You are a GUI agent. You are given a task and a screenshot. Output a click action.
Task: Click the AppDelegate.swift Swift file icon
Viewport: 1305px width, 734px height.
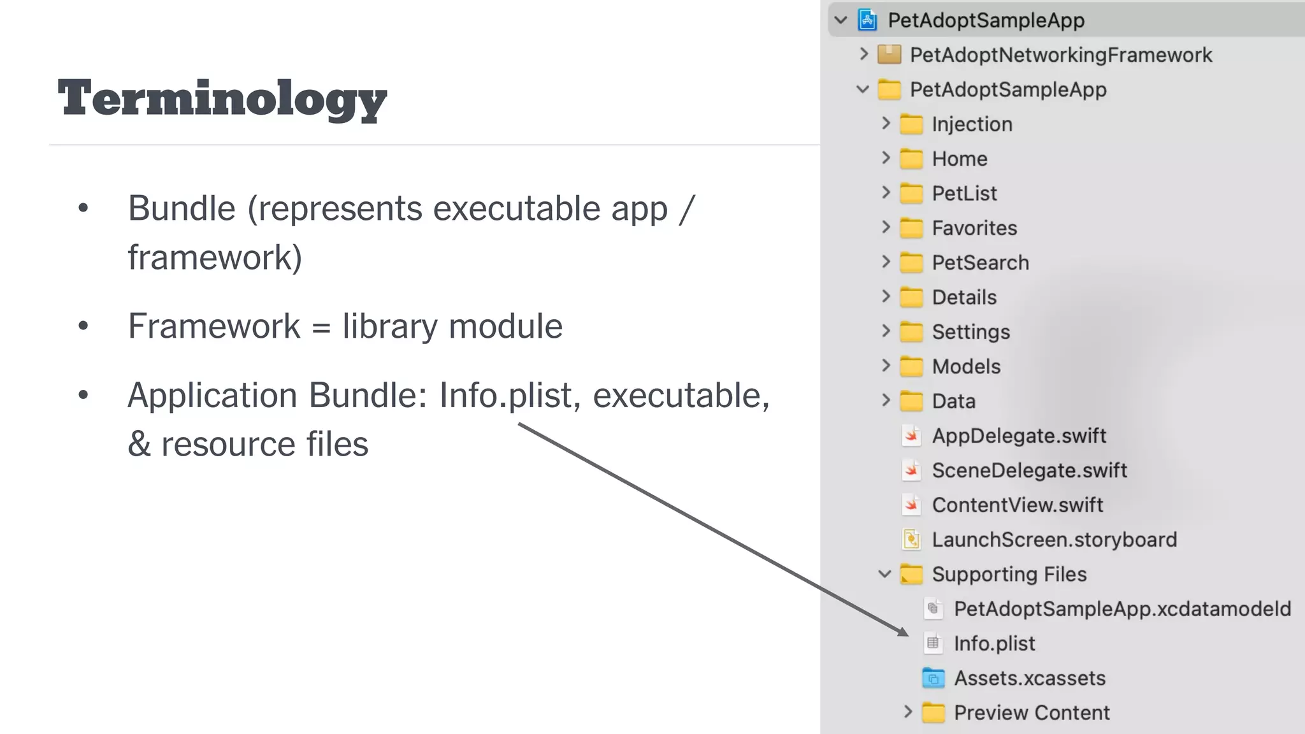tap(912, 436)
